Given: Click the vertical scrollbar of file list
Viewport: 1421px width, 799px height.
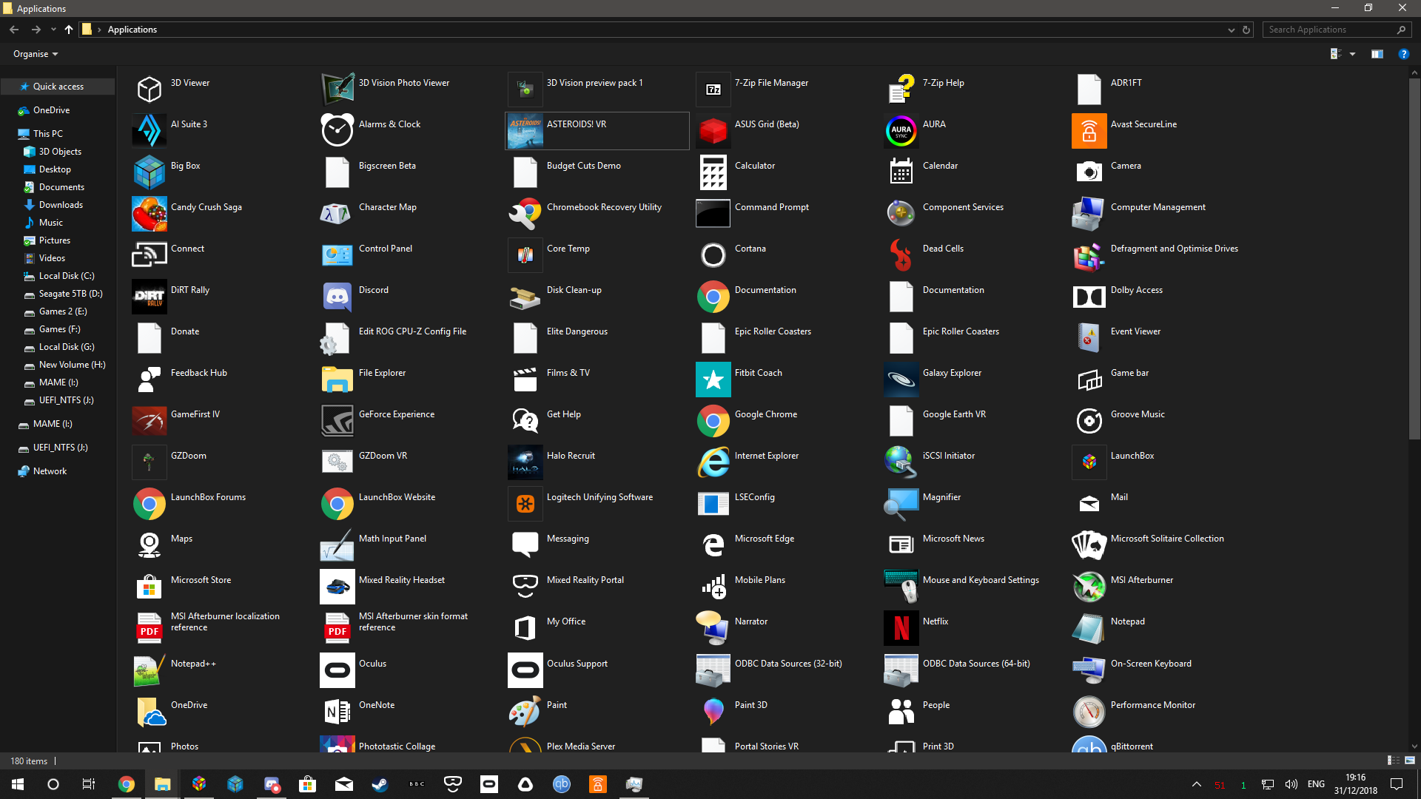Looking at the screenshot, I should [x=1414, y=259].
